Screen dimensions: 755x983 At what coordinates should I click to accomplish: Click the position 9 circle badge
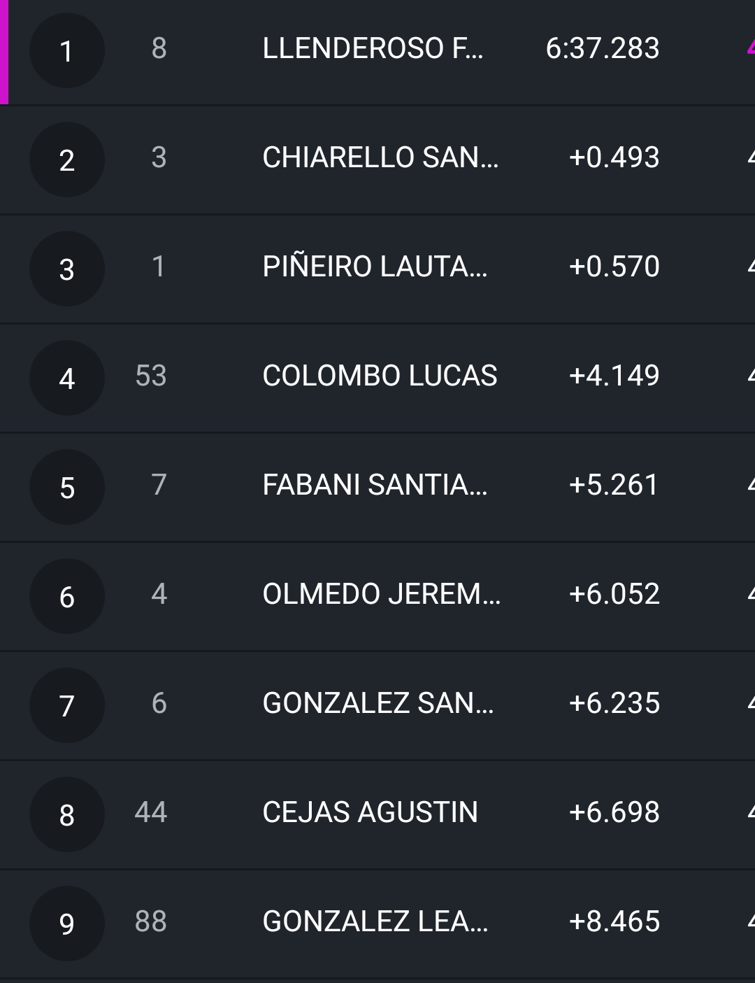tap(67, 924)
